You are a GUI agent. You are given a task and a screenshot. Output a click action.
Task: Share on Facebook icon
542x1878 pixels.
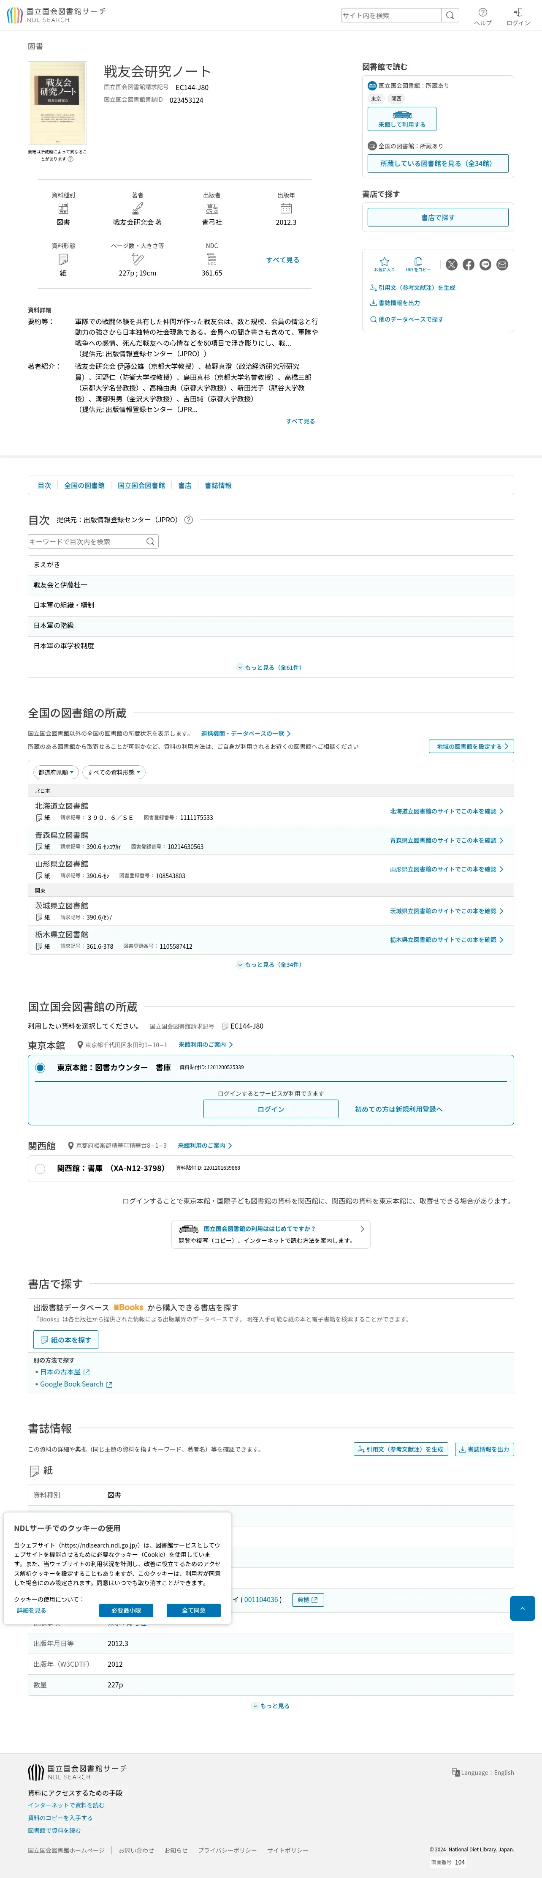[x=469, y=265]
